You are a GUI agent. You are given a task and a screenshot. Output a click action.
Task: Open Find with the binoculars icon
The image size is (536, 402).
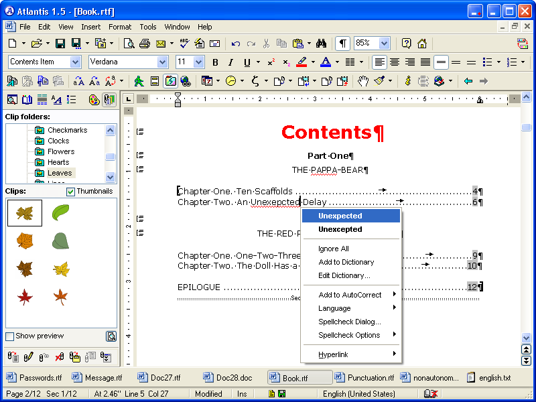(322, 44)
